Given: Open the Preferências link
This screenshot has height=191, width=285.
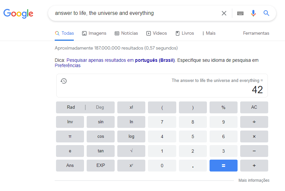Looking at the screenshot, I should 68,65.
